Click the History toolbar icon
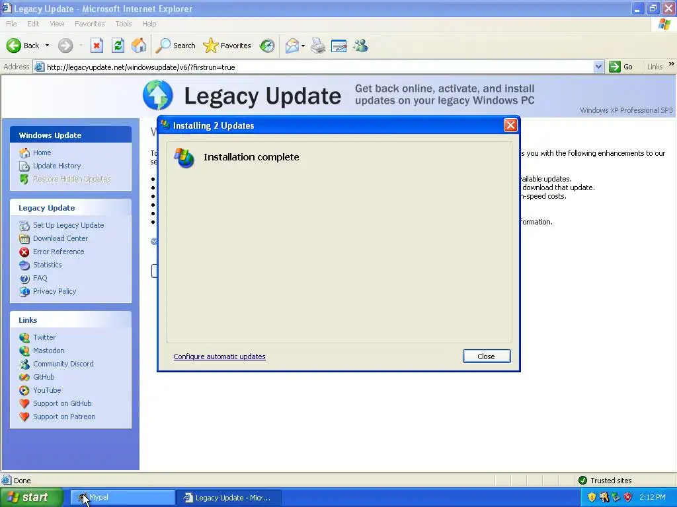Viewport: 677px width, 507px height. point(267,46)
